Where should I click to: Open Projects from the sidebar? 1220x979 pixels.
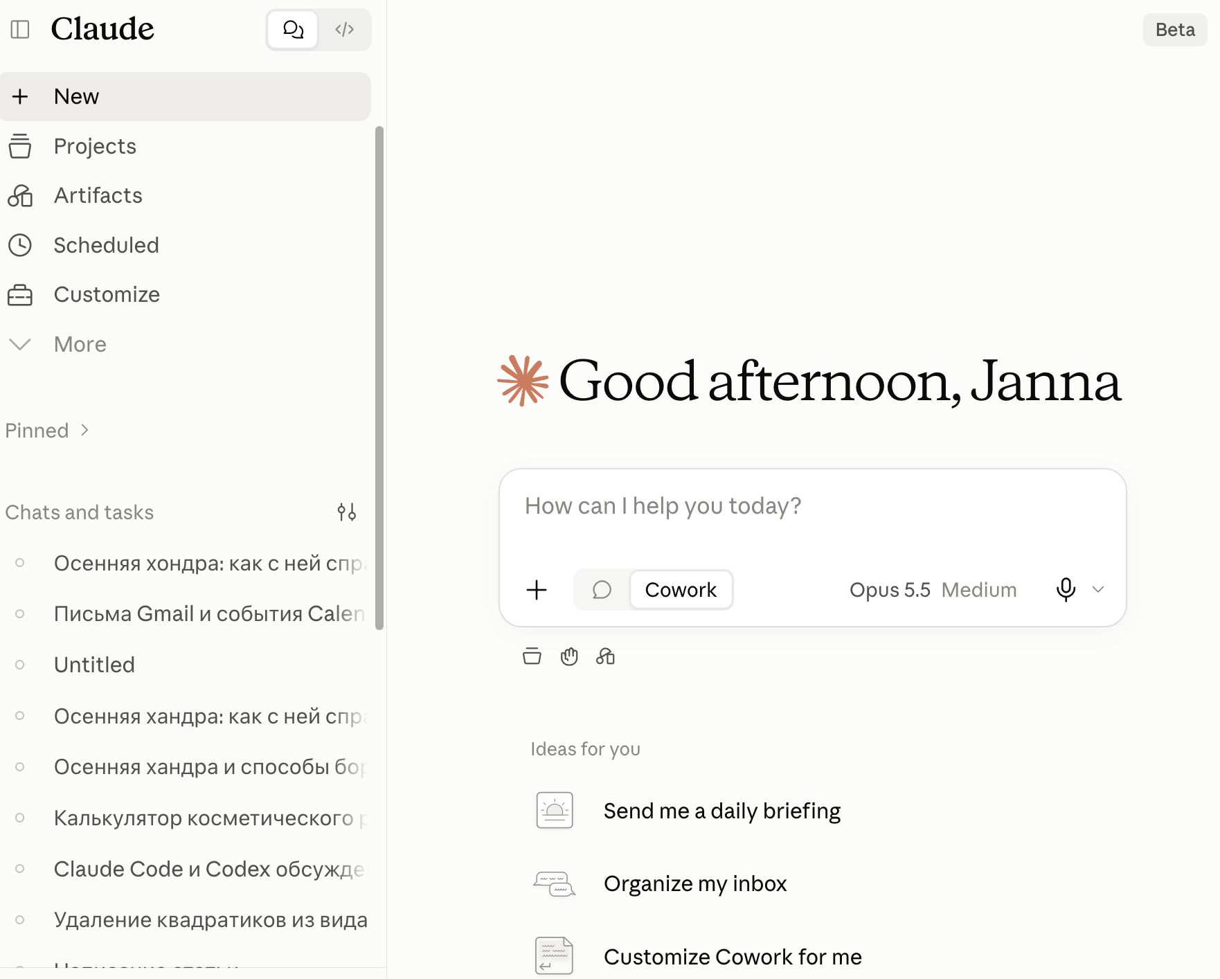click(185, 146)
